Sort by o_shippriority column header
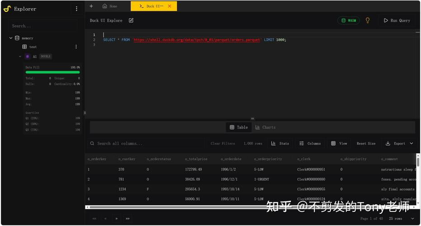This screenshot has width=421, height=226. 353,159
